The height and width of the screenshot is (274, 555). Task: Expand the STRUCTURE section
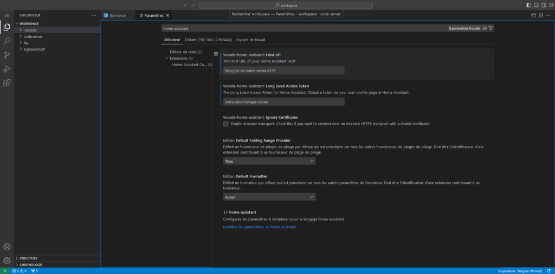pyautogui.click(x=57, y=258)
